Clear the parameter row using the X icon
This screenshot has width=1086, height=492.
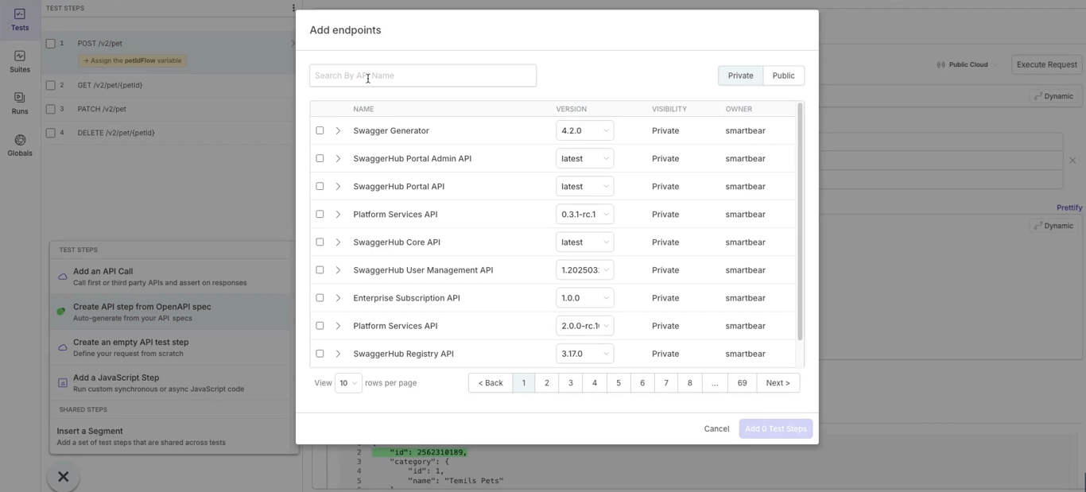[1072, 160]
